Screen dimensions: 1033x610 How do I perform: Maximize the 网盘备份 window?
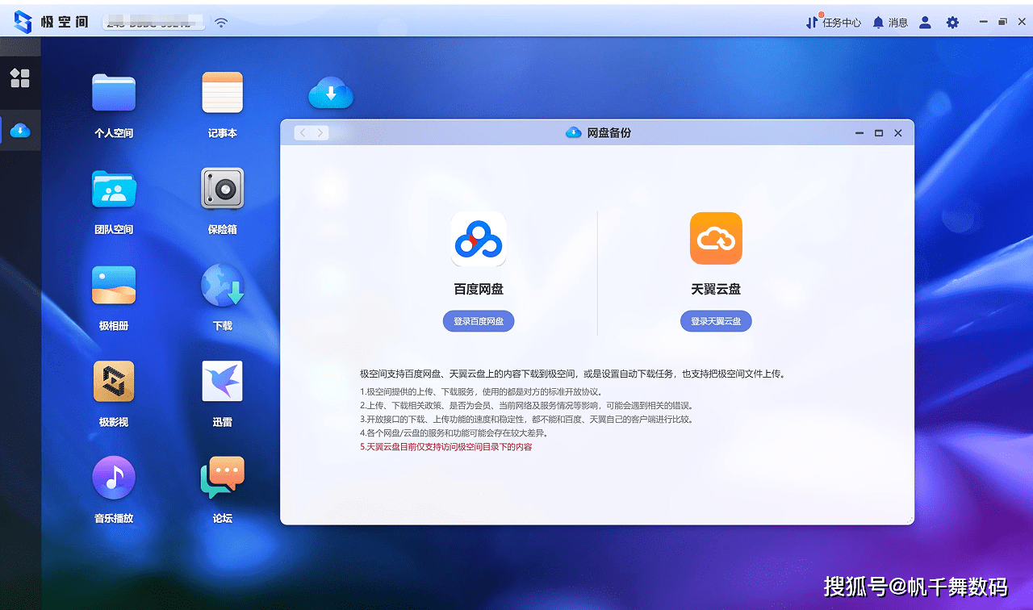879,133
